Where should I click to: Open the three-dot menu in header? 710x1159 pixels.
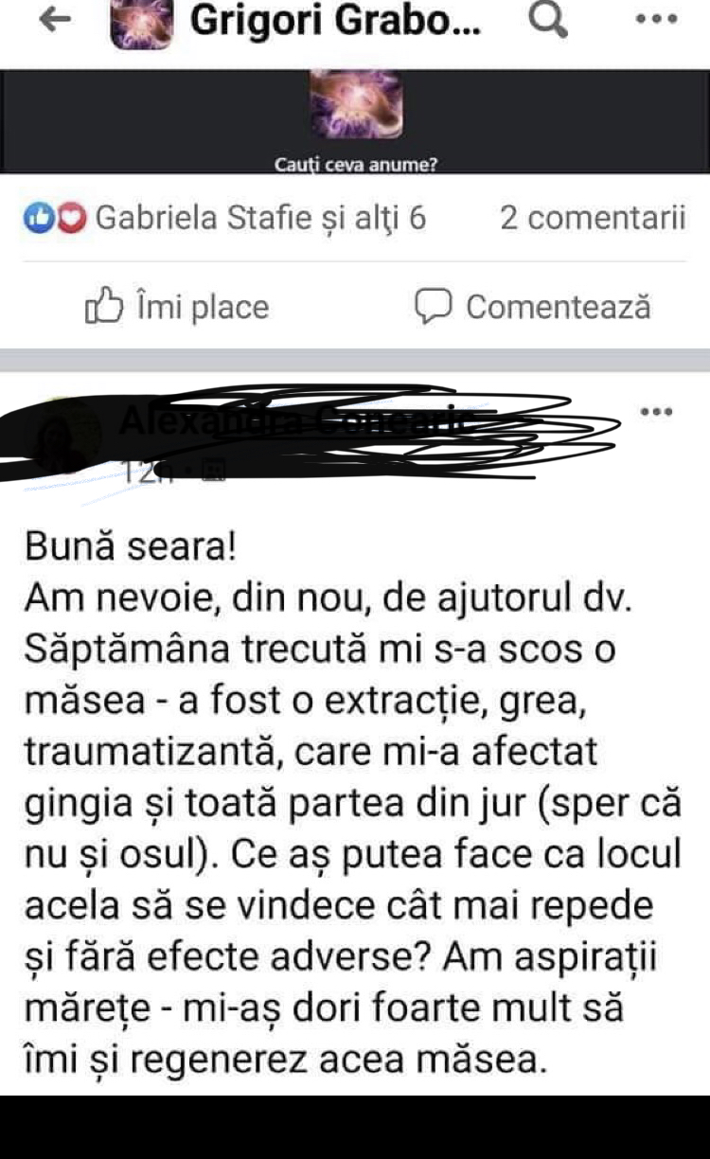657,20
